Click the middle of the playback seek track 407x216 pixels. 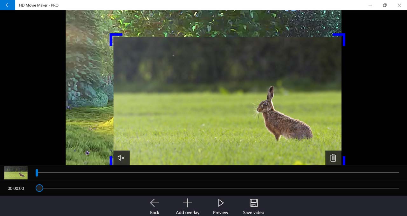click(219, 188)
